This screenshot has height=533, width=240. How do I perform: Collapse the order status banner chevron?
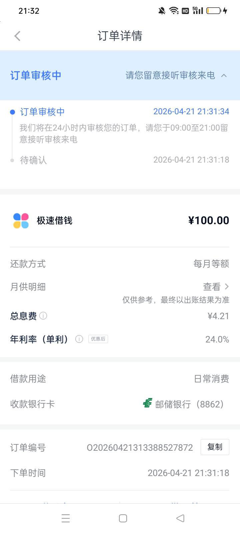tap(224, 76)
